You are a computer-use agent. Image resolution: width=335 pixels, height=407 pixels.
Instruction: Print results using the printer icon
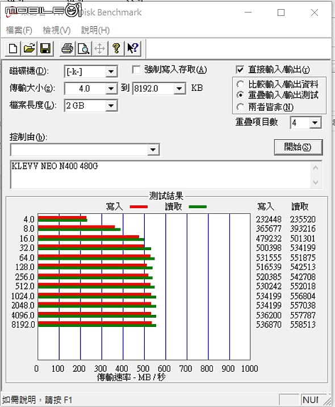pyautogui.click(x=67, y=48)
